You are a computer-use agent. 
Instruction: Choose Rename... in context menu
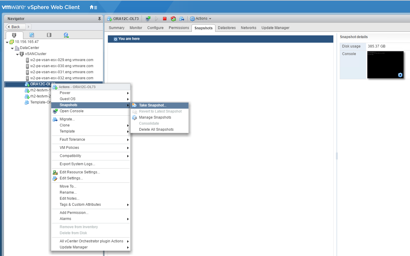click(x=91, y=192)
